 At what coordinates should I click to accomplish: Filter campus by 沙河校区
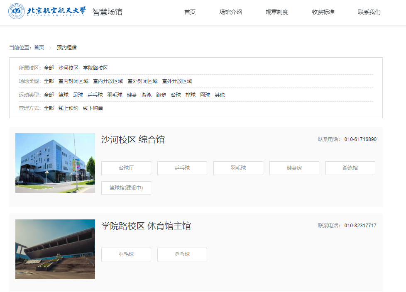[68, 68]
